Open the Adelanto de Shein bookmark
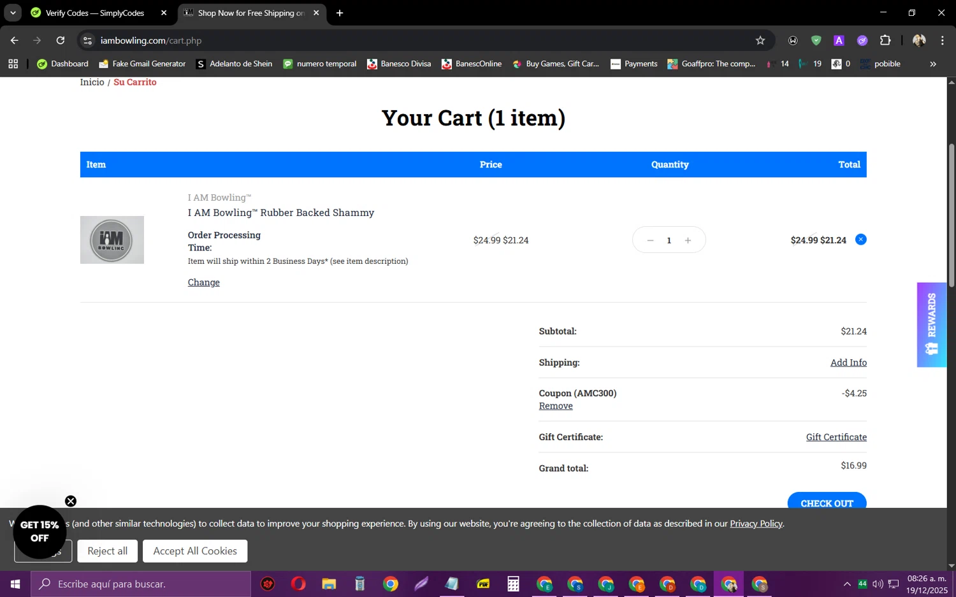Image resolution: width=956 pixels, height=597 pixels. coord(234,64)
